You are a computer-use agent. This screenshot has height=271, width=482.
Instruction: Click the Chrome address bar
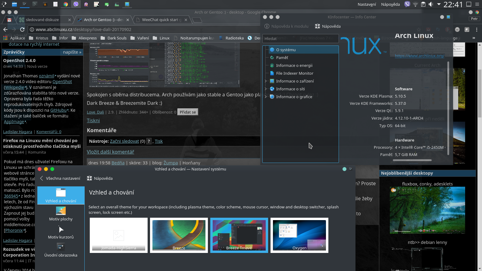tap(145, 29)
